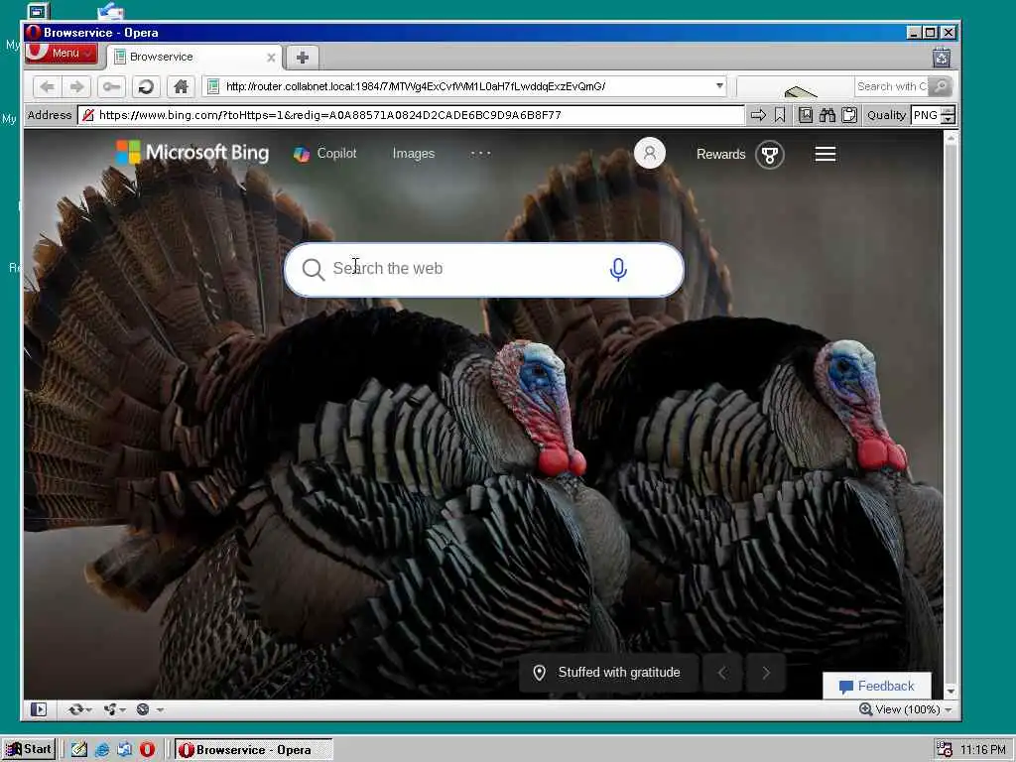Toggle the Opera panels sidebar button

[x=39, y=710]
